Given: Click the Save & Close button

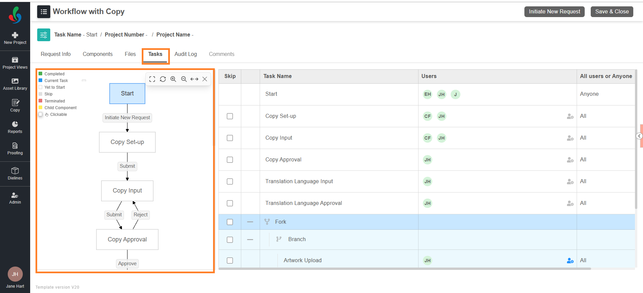Looking at the screenshot, I should [x=612, y=12].
